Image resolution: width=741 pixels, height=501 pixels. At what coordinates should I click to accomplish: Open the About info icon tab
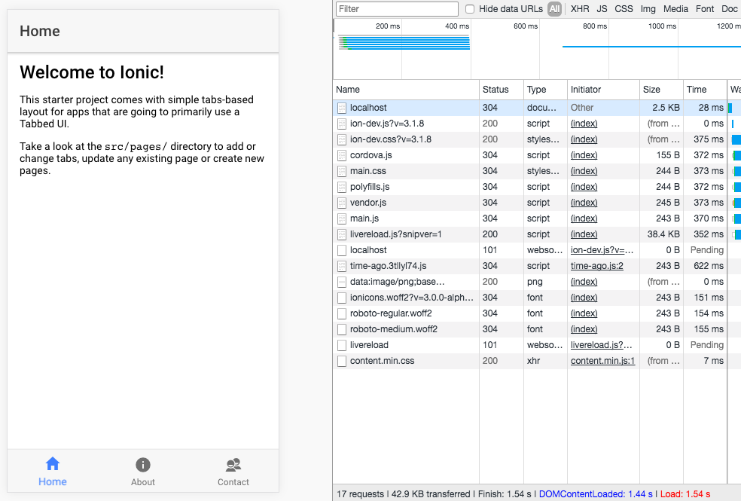[x=143, y=465]
